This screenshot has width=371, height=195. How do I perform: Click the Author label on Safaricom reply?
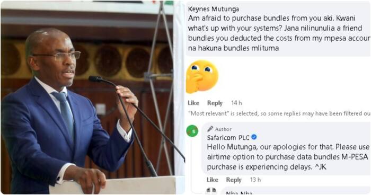(x=223, y=129)
